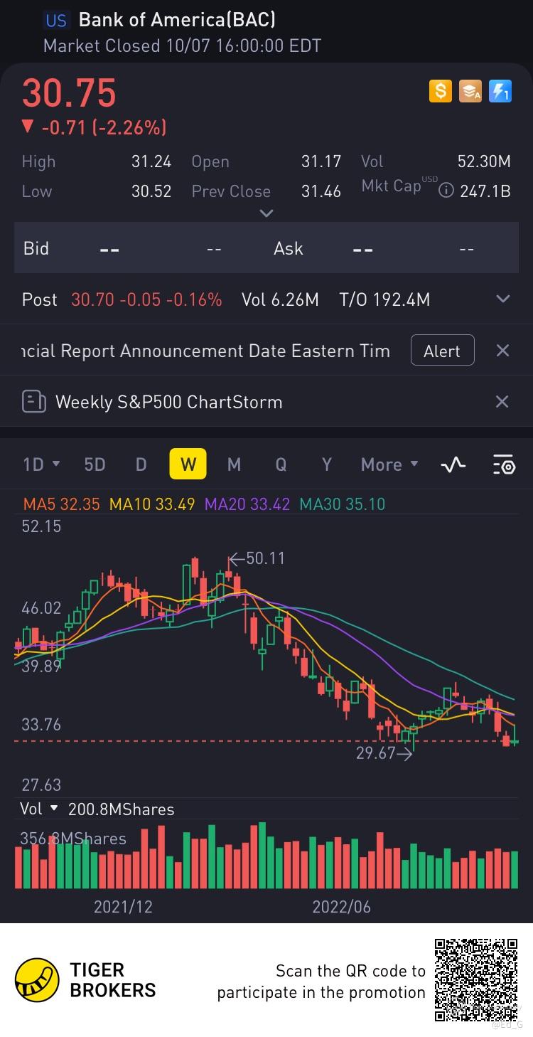
Task: Tap the 30.75 last price
Action: (x=69, y=93)
